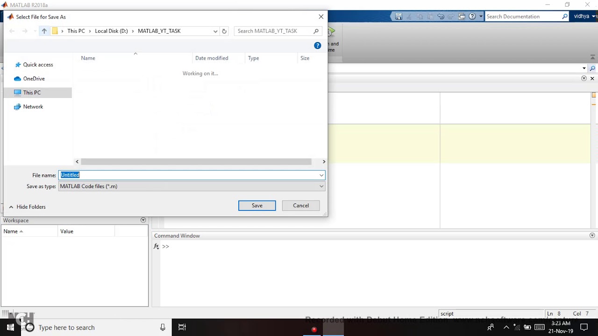Viewport: 598px width, 336px height.
Task: Show hidden system tray icons
Action: pyautogui.click(x=506, y=328)
